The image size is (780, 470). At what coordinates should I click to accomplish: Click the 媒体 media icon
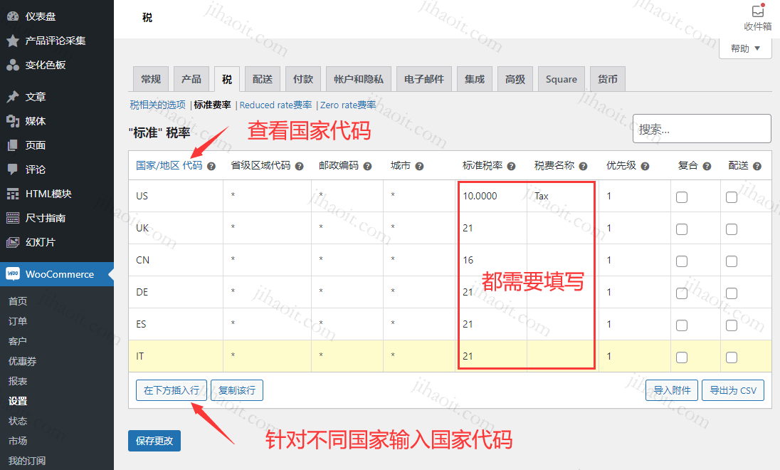(13, 121)
